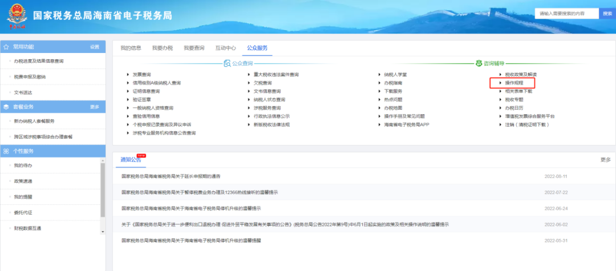Screen dimensions: 616x271
Task: Switch to the 互动中心 tab
Action: tap(225, 48)
